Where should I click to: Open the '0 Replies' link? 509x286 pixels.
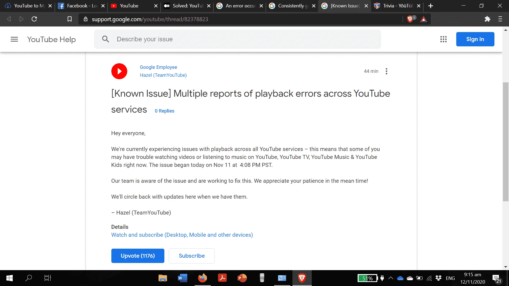coord(164,111)
